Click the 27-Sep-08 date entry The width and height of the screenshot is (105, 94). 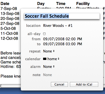pyautogui.click(x=10, y=24)
